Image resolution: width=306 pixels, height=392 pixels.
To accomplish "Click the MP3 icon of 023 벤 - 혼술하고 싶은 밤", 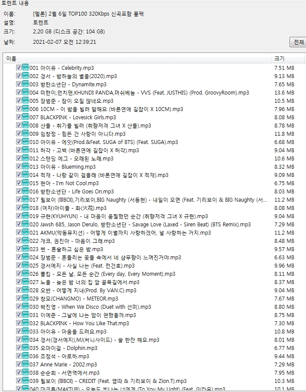I will (x=26, y=249).
